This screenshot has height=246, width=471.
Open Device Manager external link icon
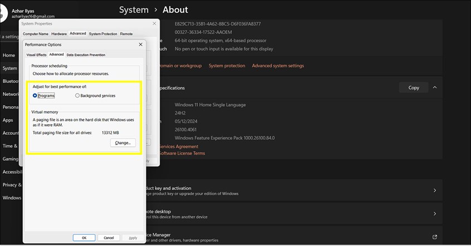point(435,238)
